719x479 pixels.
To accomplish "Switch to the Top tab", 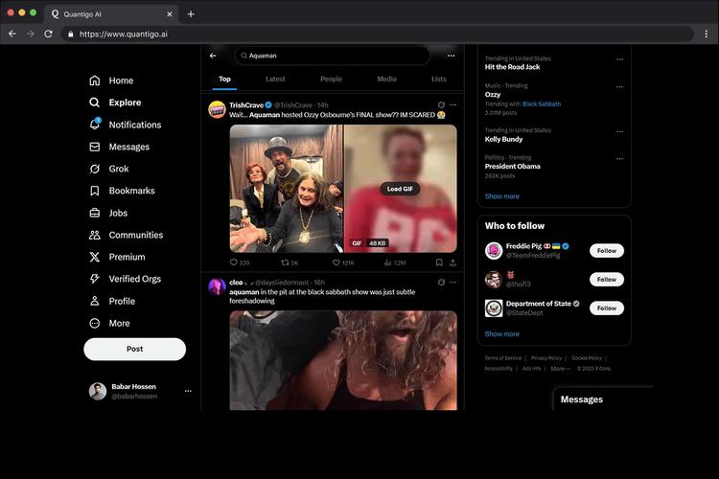I will 224,80.
